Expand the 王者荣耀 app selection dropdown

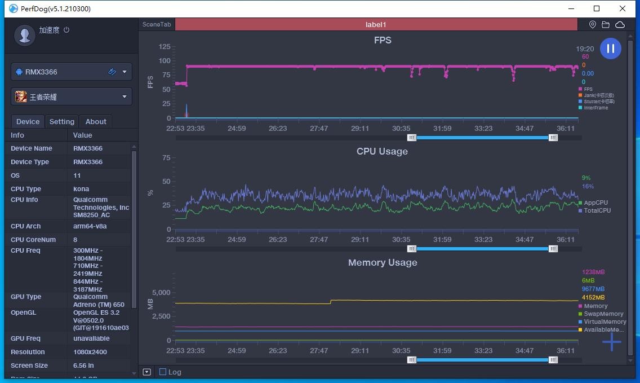(x=125, y=96)
